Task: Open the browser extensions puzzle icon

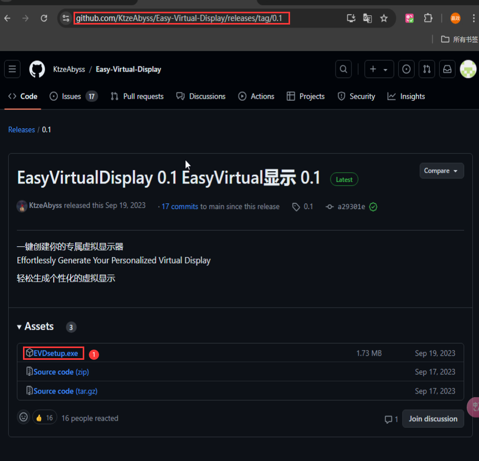Action: coord(428,18)
